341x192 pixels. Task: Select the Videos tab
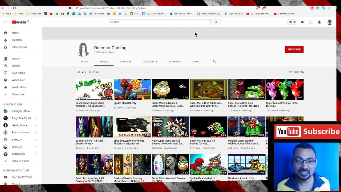pyautogui.click(x=104, y=62)
